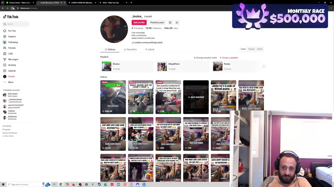Open Task View on the taskbar

coord(54,184)
